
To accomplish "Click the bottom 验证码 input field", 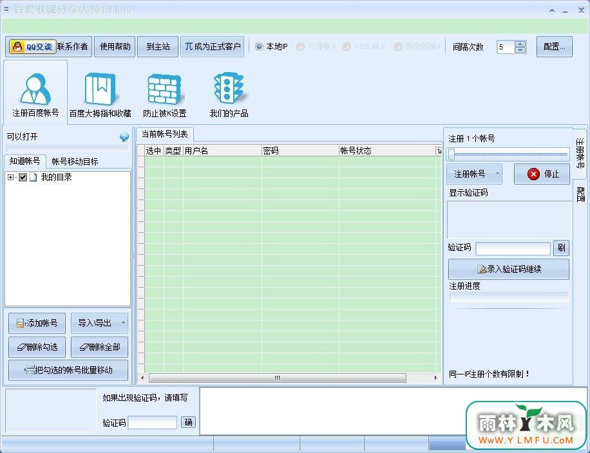I will click(153, 423).
